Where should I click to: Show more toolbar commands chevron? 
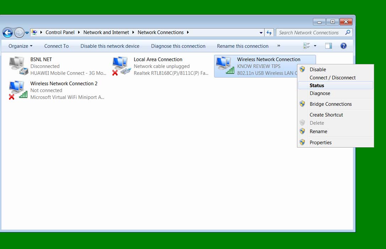coord(279,46)
